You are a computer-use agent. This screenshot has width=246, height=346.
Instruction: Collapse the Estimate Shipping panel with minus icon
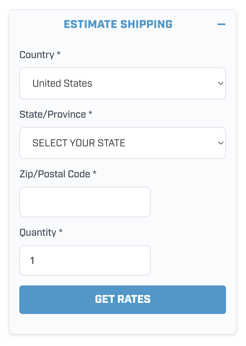(221, 24)
